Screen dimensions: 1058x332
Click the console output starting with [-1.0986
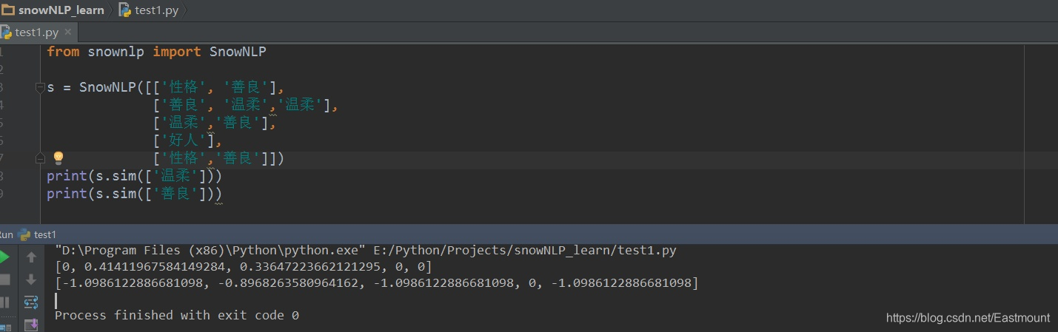coord(376,283)
